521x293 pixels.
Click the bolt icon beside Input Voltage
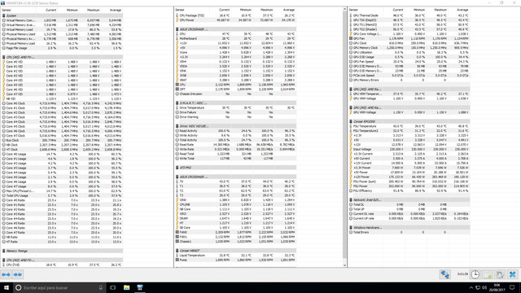point(351,150)
